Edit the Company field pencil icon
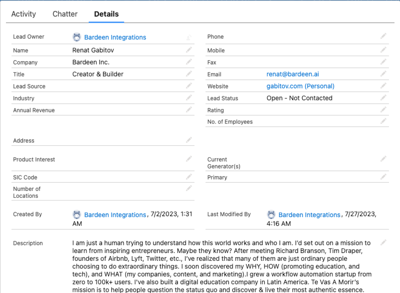The height and width of the screenshot is (293, 400). click(189, 62)
